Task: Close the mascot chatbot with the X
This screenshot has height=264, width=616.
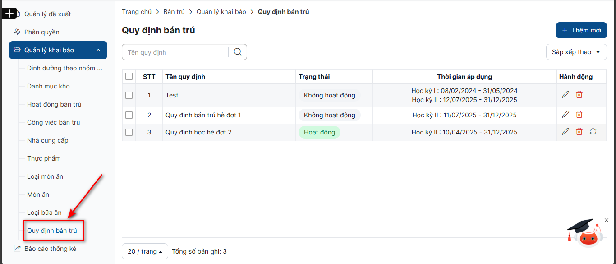Action: coord(606,220)
